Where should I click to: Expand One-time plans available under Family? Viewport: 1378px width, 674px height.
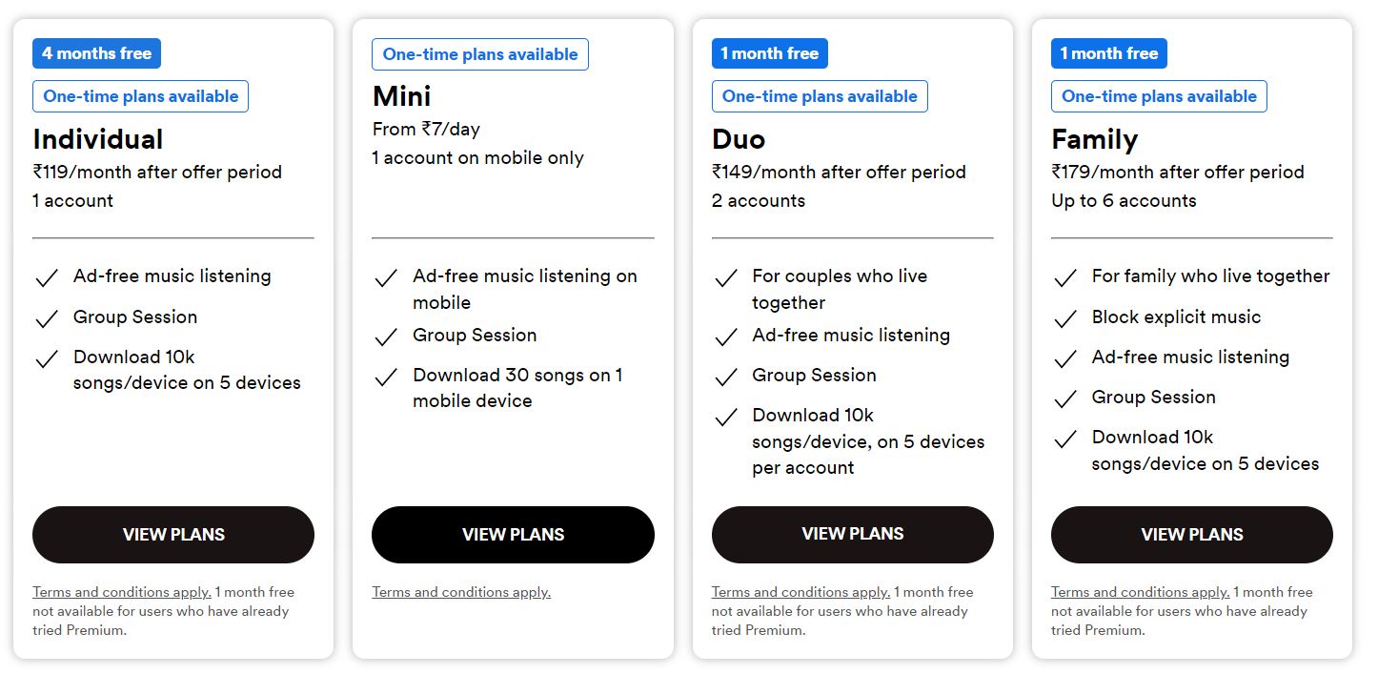coord(1159,96)
